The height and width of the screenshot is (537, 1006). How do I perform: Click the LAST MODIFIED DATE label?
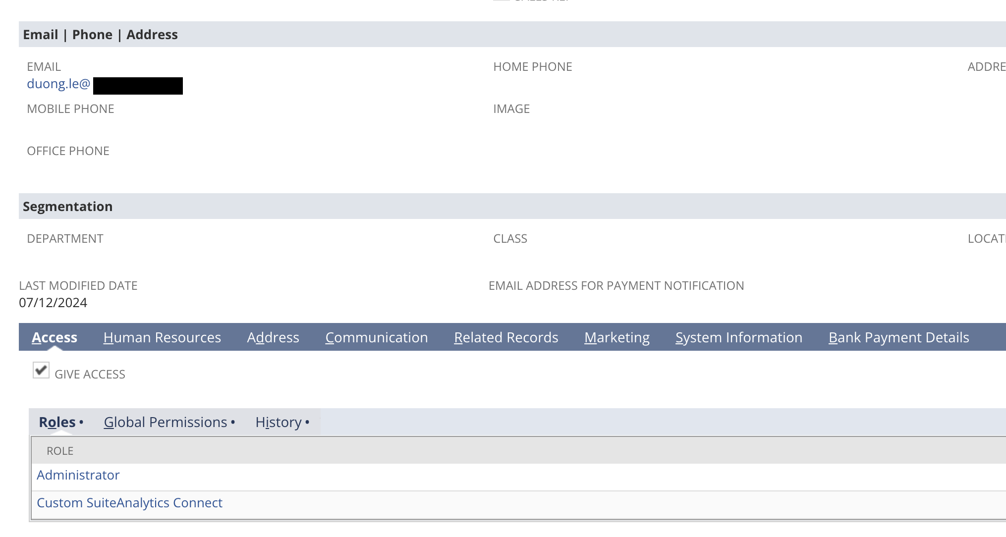tap(78, 286)
